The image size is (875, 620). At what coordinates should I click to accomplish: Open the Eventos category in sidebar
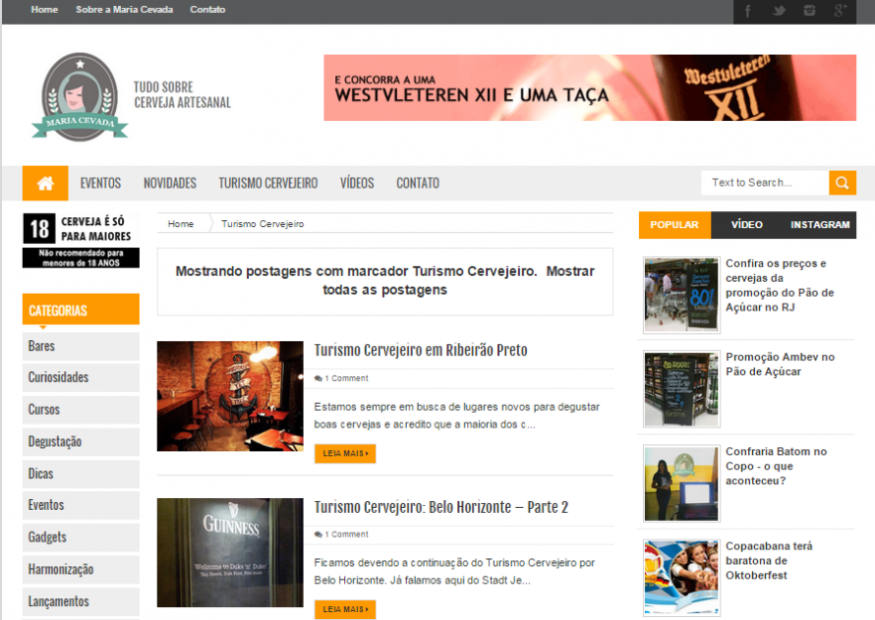click(x=81, y=505)
